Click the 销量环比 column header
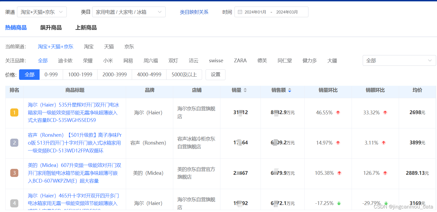 328,90
